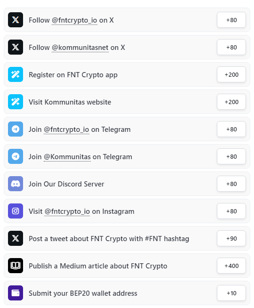
Task: Click the +400 button for Medium article task
Action: coord(231,266)
